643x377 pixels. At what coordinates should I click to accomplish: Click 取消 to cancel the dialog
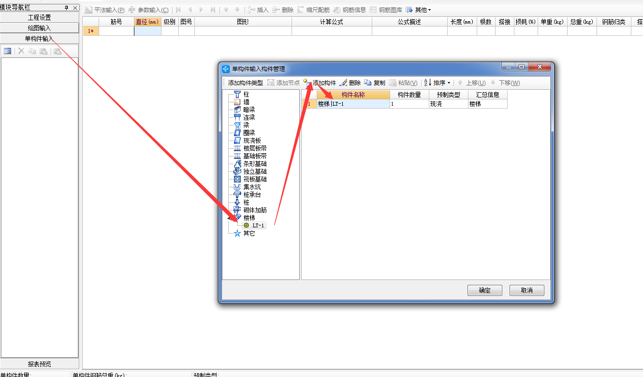pos(527,290)
